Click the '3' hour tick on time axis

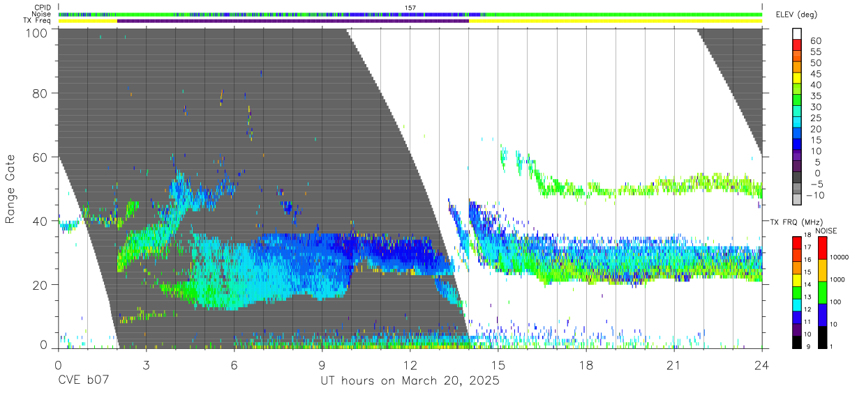pos(146,365)
